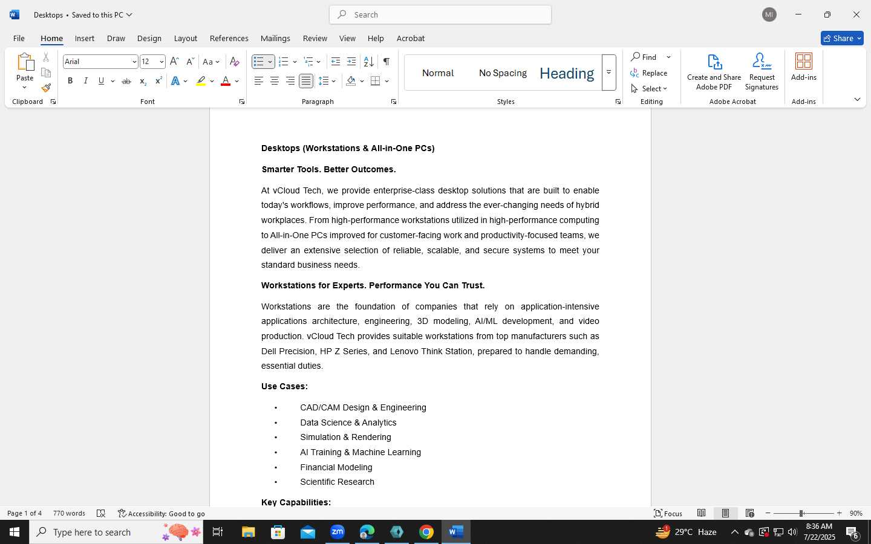
Task: Switch to the Insert tab
Action: coord(85,38)
